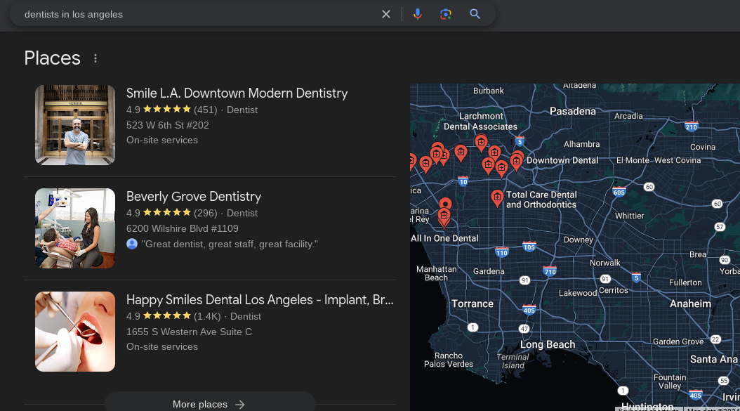Click the reviewer avatar icon beside 'Great dentist' quote
Screen dimensions: 740x411
point(132,244)
